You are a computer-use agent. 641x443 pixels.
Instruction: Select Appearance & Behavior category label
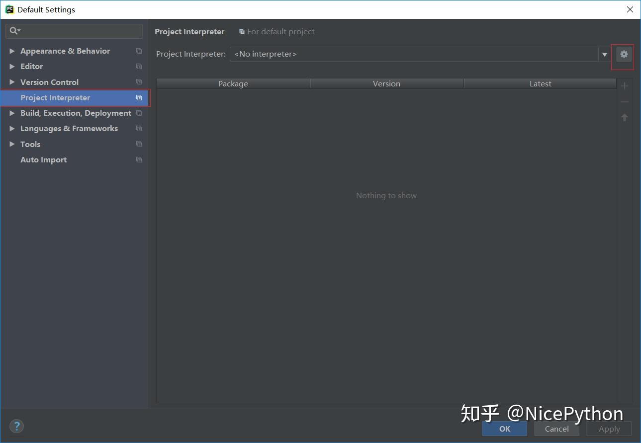click(65, 51)
